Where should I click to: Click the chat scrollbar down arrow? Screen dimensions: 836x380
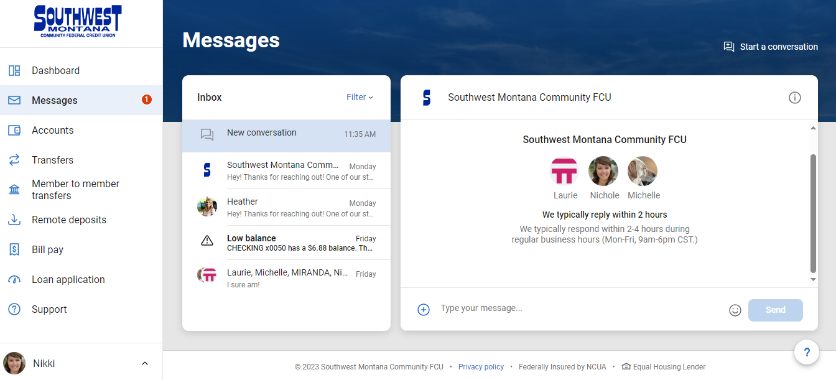coord(813,280)
